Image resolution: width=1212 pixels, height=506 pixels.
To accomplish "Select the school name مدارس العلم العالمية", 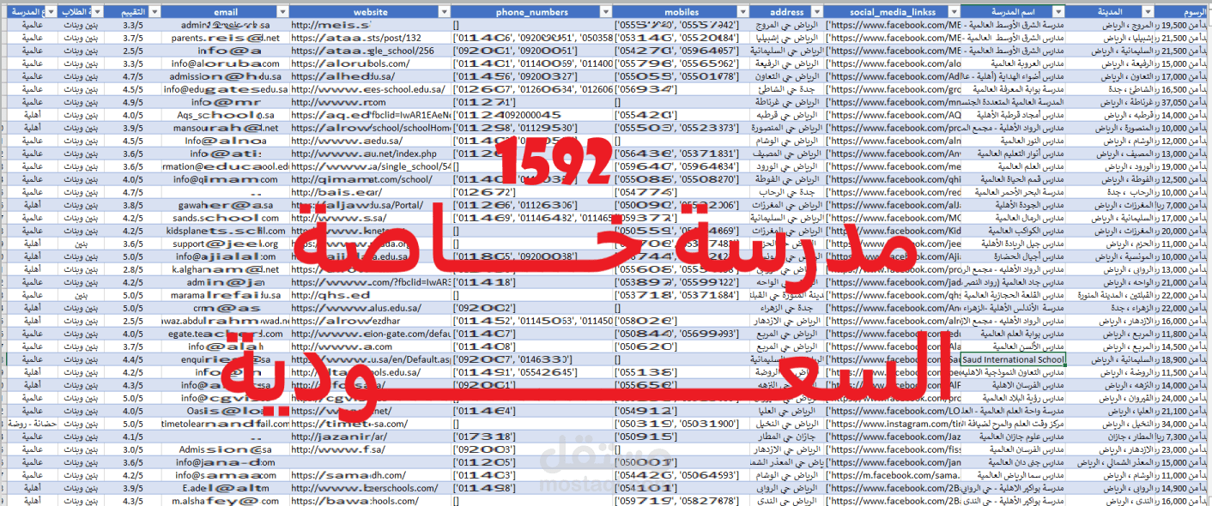I will coord(1013,167).
